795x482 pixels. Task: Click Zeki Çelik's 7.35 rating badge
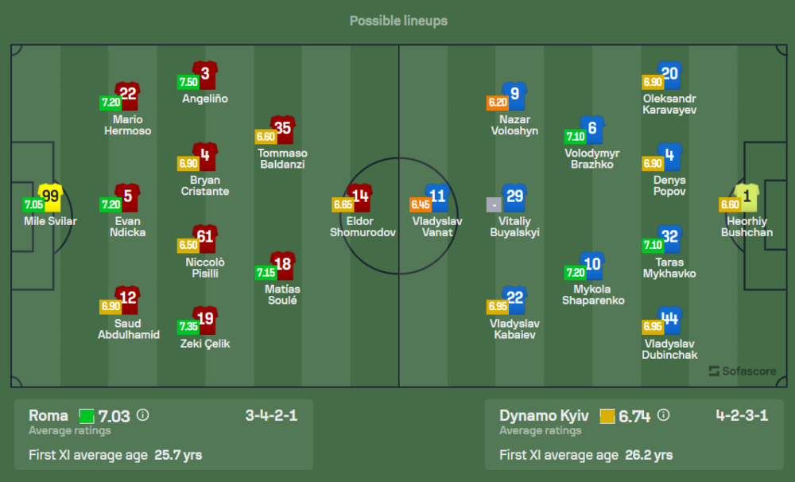[x=188, y=327]
